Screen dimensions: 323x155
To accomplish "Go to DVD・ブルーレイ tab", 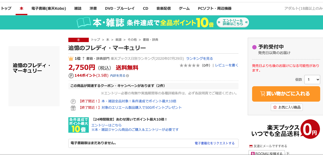I will pos(120,8).
